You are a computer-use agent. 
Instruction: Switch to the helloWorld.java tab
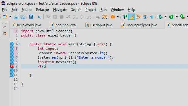click(27, 25)
